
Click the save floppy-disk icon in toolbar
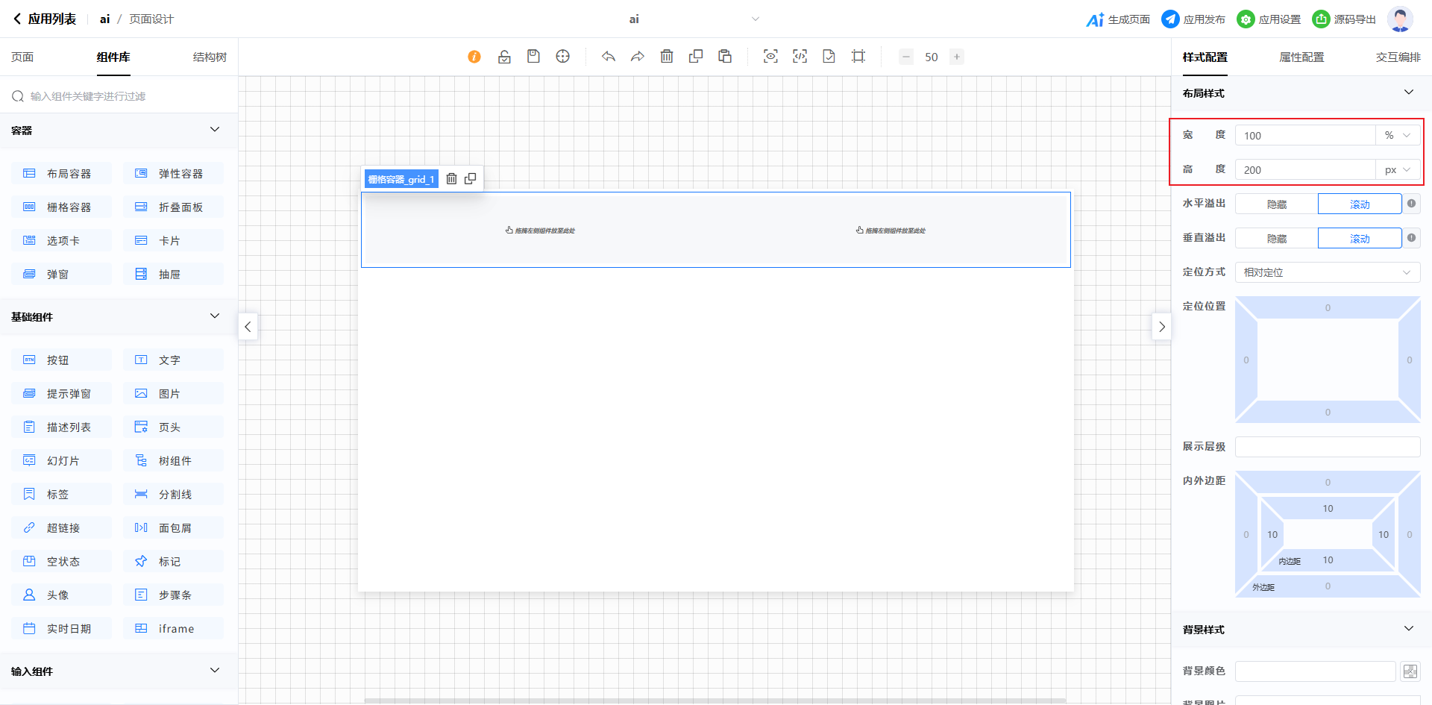coord(533,57)
